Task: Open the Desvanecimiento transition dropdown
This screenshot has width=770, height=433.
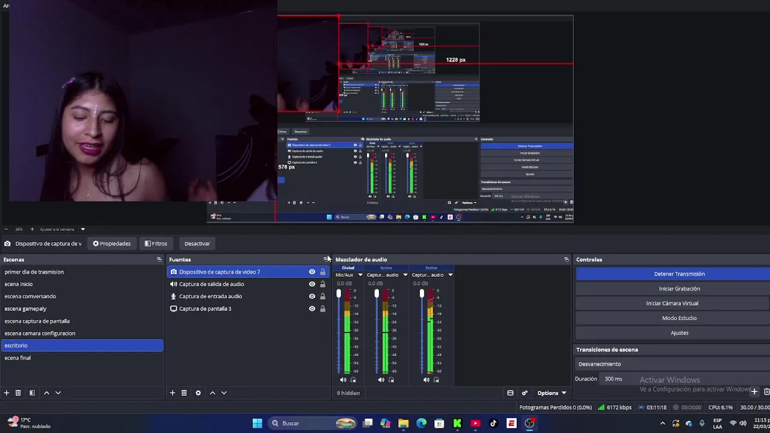Action: coord(673,364)
